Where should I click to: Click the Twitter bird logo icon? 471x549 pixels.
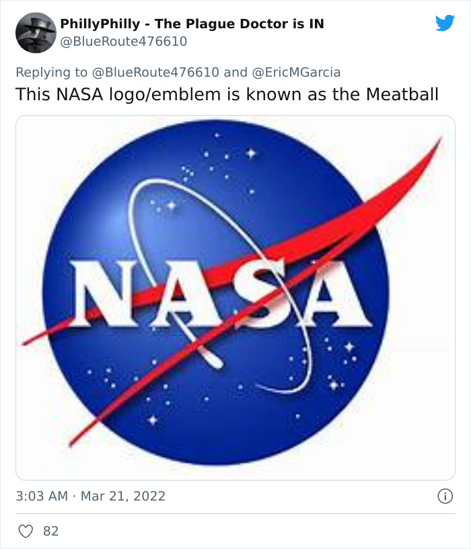[445, 23]
